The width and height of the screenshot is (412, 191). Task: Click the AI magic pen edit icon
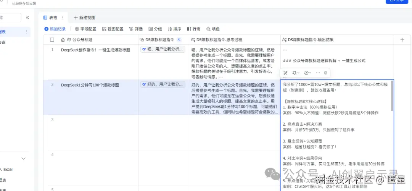coord(286,73)
